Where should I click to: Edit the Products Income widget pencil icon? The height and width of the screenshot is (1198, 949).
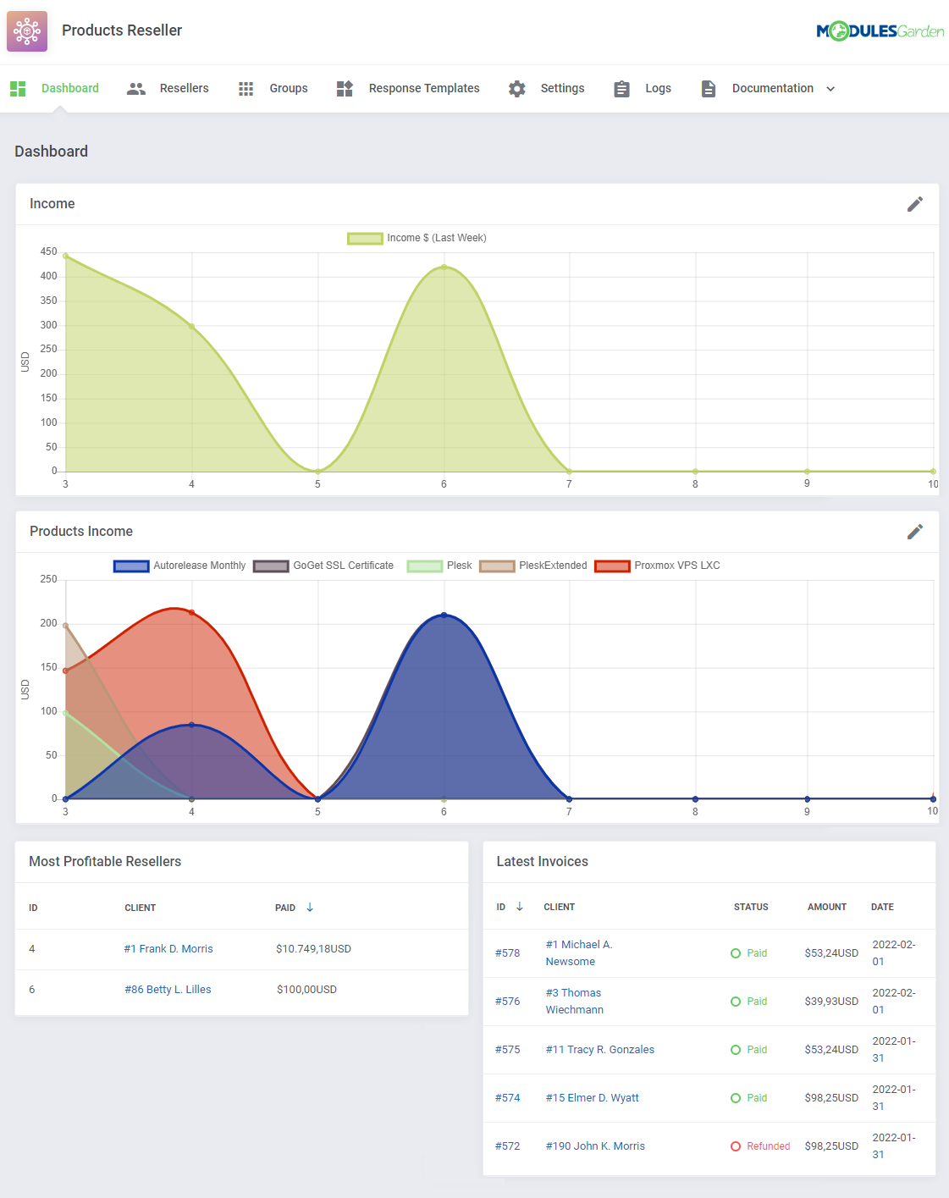pos(915,532)
